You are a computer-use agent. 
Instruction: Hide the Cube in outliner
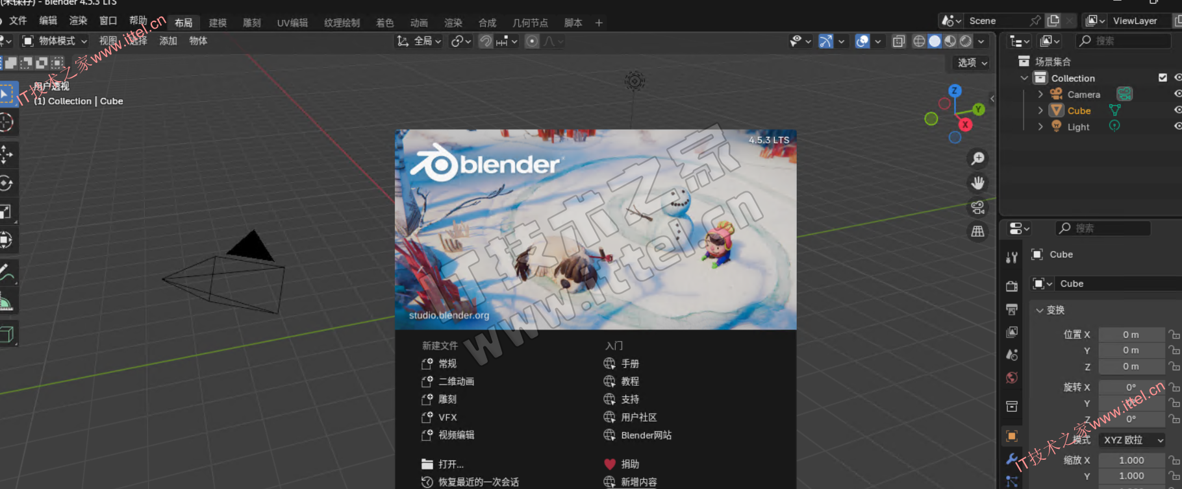(x=1177, y=110)
